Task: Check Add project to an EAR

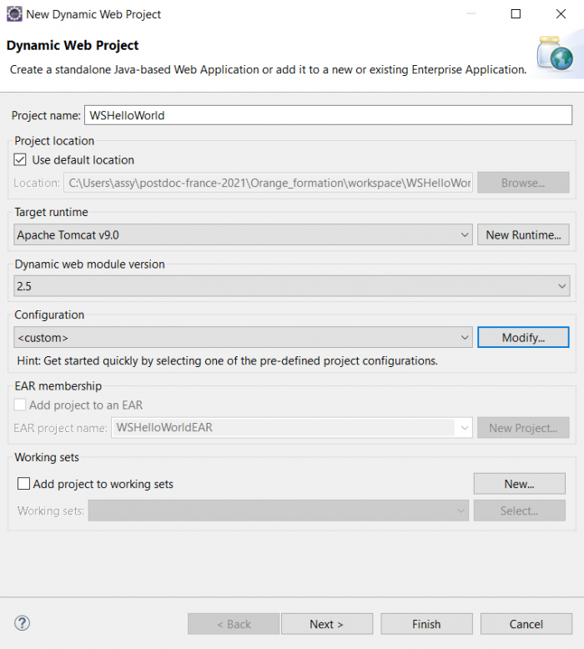Action: 20,405
